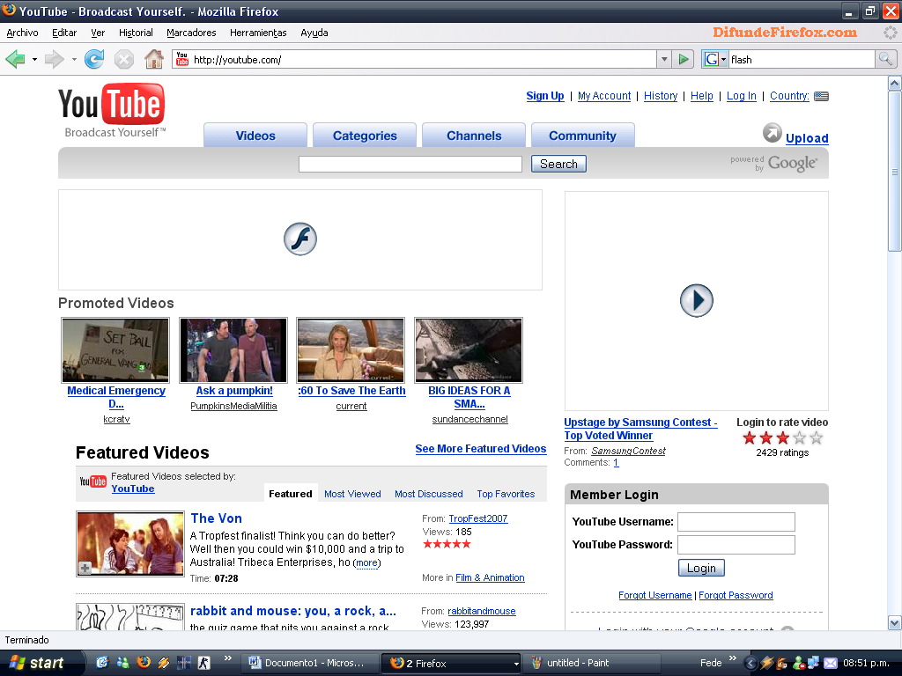Screen dimensions: 902x676
Task: Go back with the green Back arrow
Action: 16,59
